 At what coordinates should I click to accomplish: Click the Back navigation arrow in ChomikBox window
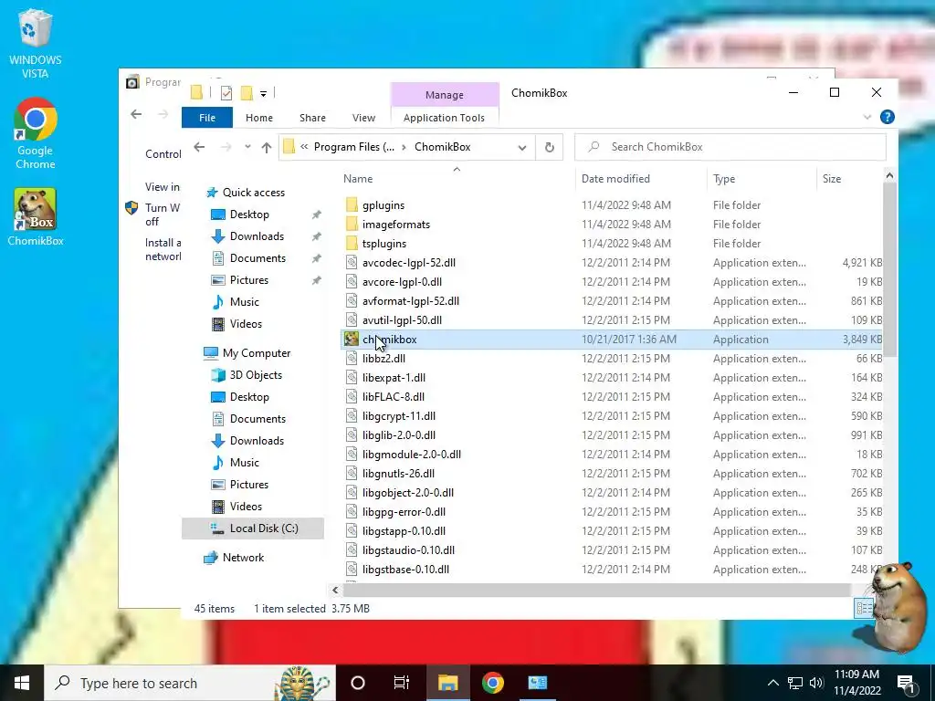point(199,147)
